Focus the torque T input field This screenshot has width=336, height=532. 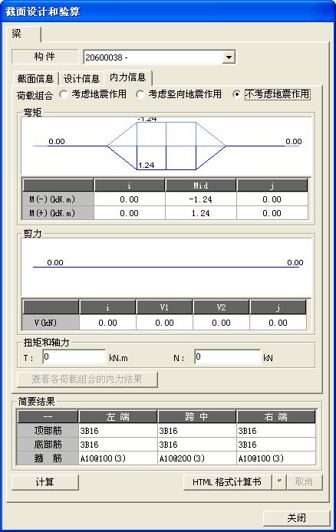pyautogui.click(x=74, y=357)
